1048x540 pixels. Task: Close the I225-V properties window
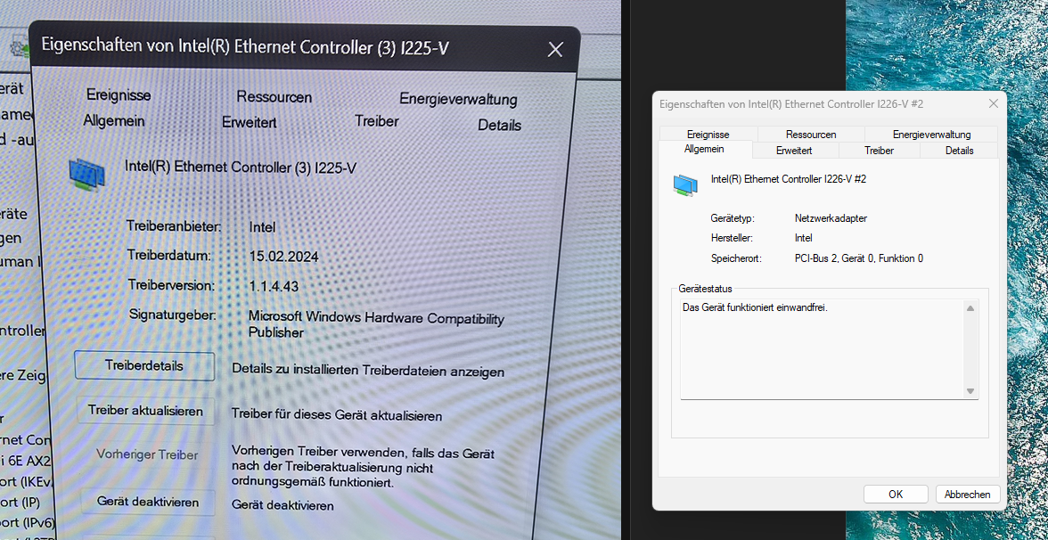(554, 49)
